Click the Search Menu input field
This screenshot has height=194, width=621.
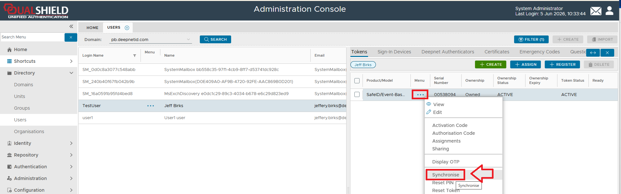click(x=32, y=37)
